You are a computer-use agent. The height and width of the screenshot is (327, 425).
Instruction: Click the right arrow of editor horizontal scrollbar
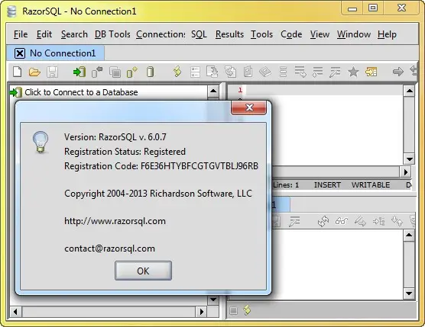point(406,172)
